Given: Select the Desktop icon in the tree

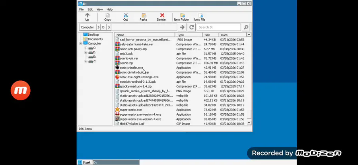Looking at the screenshot, I should coord(86,35).
